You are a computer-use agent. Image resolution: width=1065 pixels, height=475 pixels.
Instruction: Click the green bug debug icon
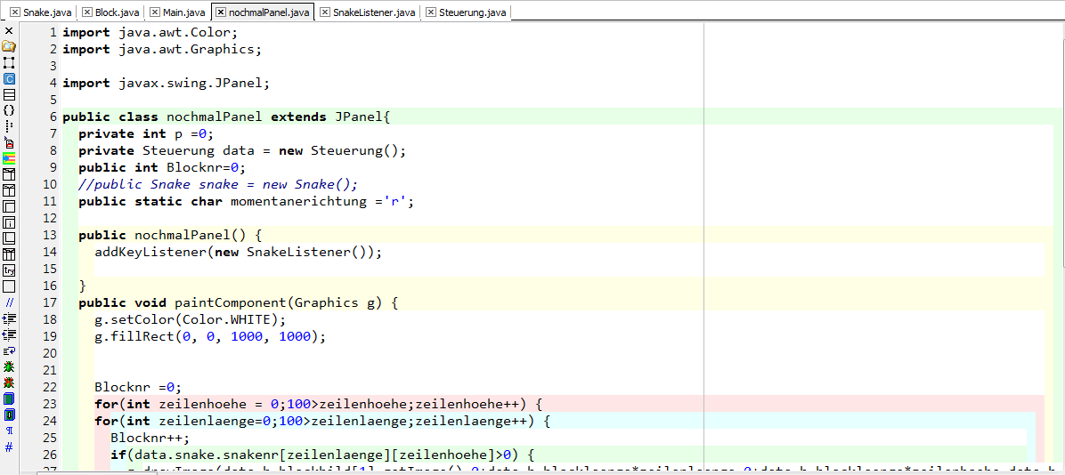coord(9,366)
